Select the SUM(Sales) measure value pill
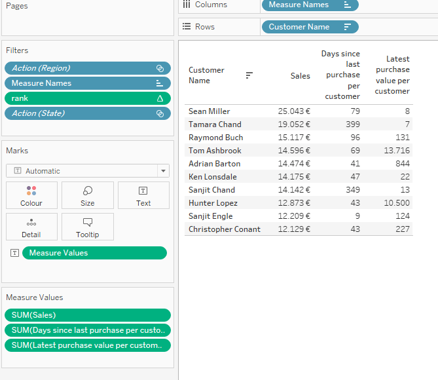 87,315
